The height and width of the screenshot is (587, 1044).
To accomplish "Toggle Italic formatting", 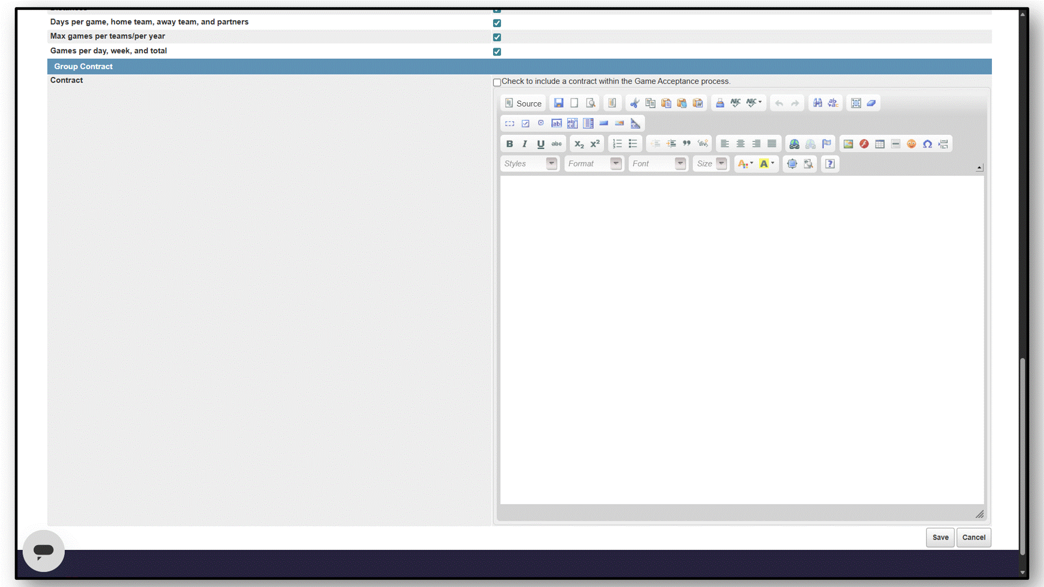I will click(x=525, y=144).
